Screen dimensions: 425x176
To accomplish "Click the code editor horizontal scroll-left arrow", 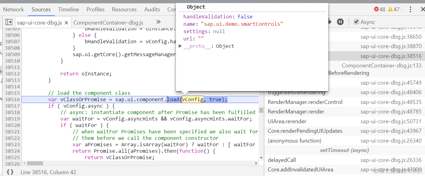I will pos(24,163).
